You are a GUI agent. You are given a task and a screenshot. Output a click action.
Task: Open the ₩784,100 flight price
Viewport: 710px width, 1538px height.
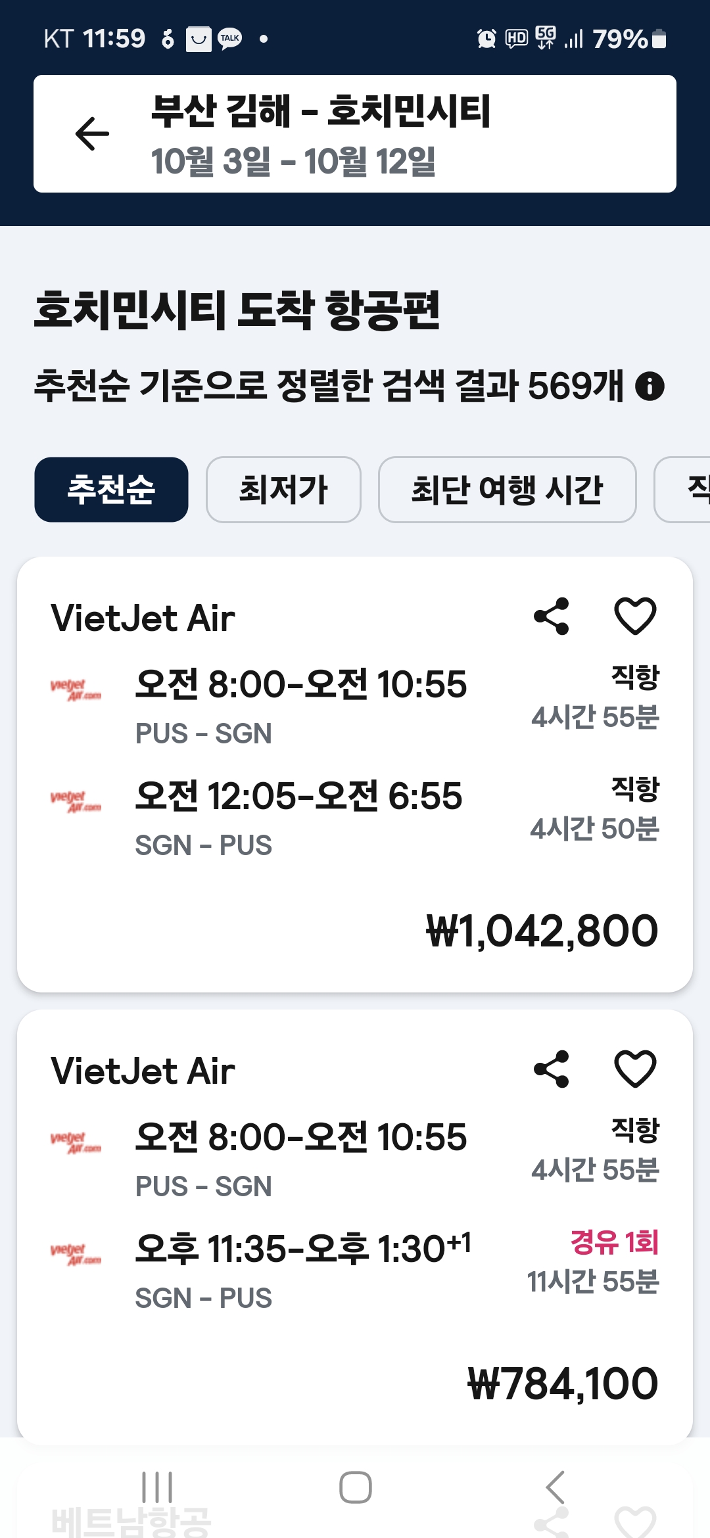click(x=562, y=1384)
